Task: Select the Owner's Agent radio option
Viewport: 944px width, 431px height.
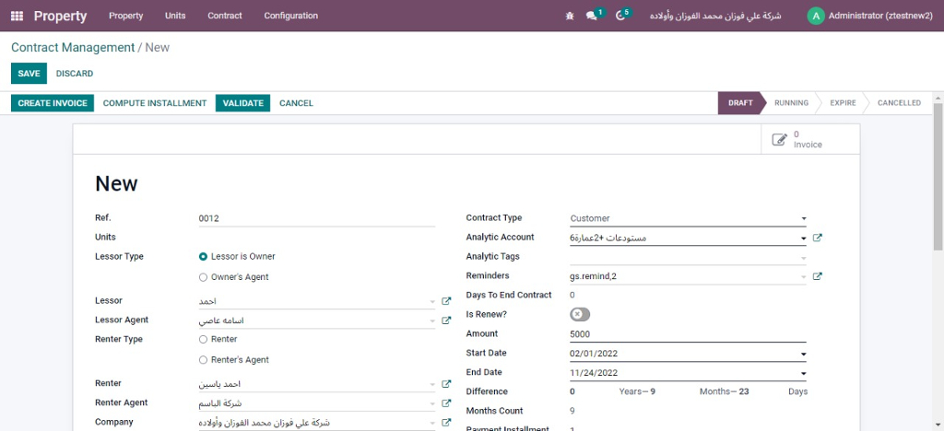Action: click(204, 276)
